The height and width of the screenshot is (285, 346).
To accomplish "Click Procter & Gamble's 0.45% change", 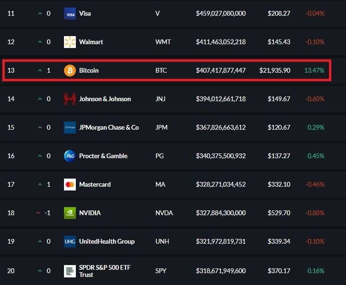I will pos(316,156).
